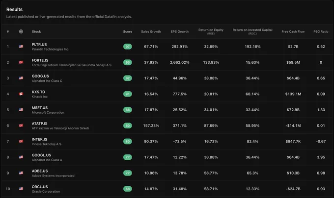Click free cash flow value $947.7K
Image resolution: width=334 pixels, height=198 pixels.
tap(293, 141)
